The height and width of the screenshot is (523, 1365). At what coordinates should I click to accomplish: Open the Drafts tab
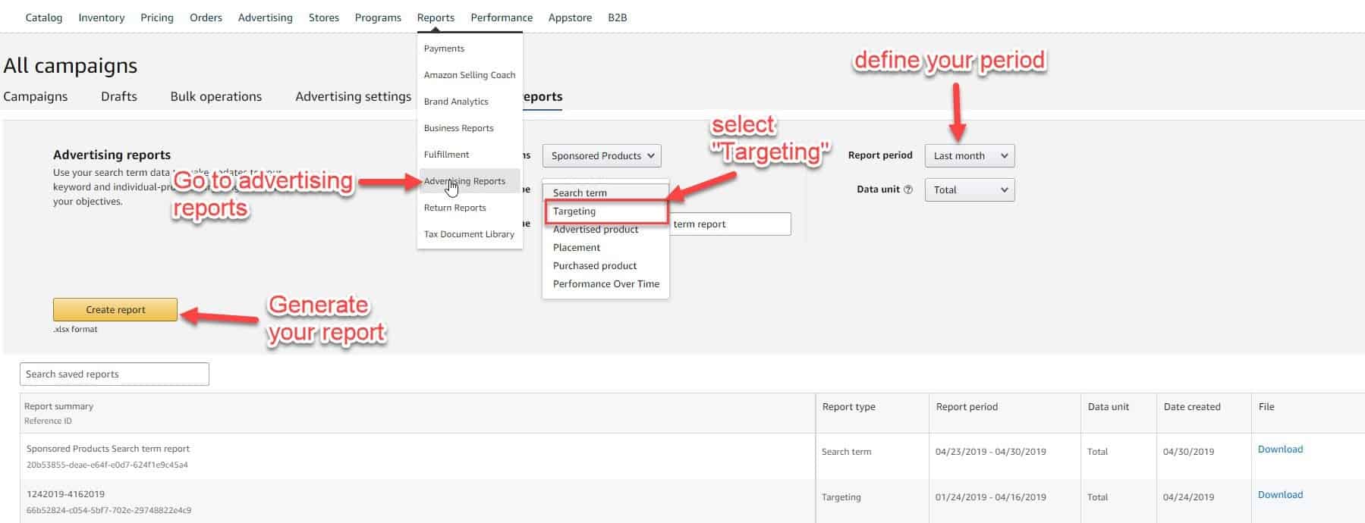pyautogui.click(x=119, y=96)
